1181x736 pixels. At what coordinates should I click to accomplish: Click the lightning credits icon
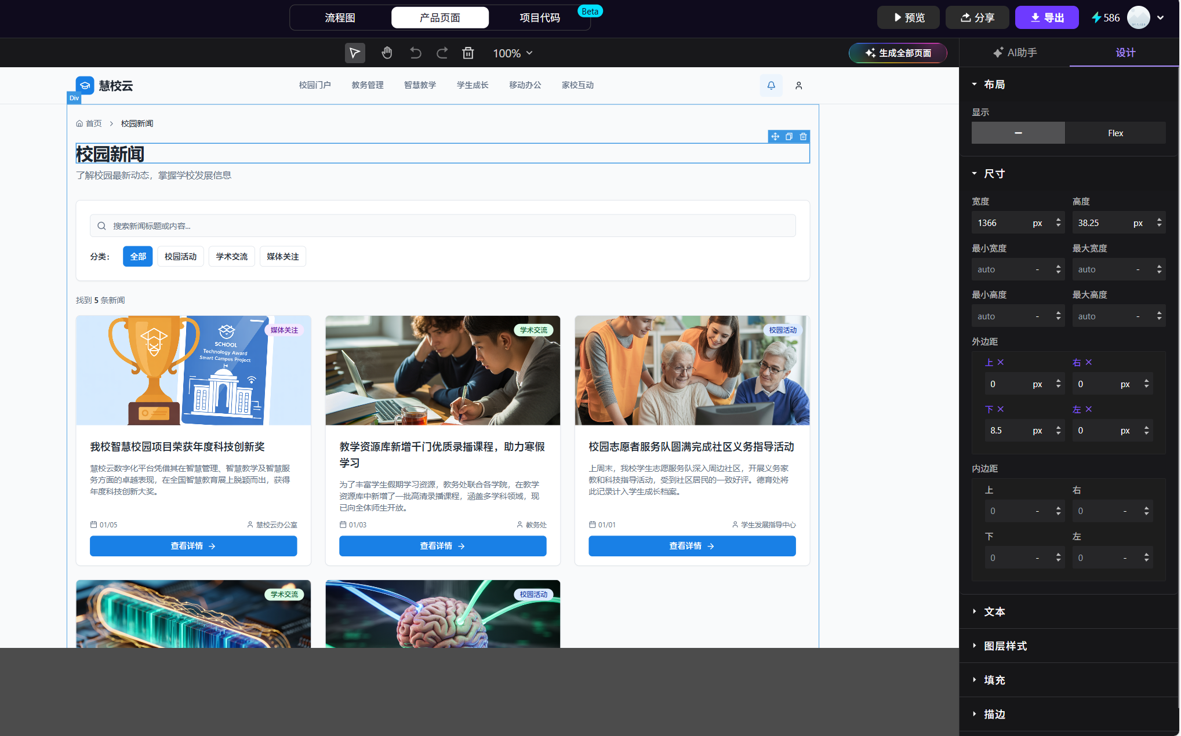(x=1096, y=17)
